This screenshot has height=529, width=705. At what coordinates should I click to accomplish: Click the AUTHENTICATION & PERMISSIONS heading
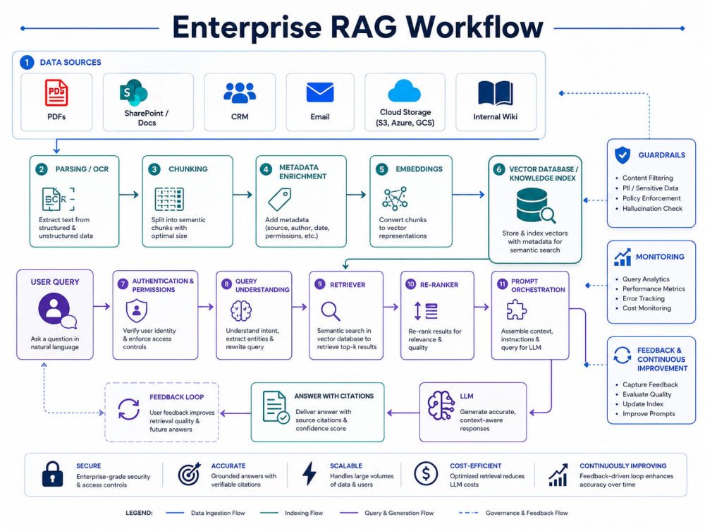tap(163, 285)
